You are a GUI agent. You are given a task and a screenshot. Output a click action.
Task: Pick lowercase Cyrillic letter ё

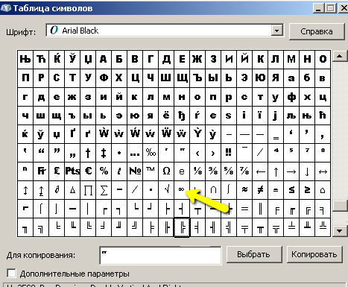pos(166,116)
